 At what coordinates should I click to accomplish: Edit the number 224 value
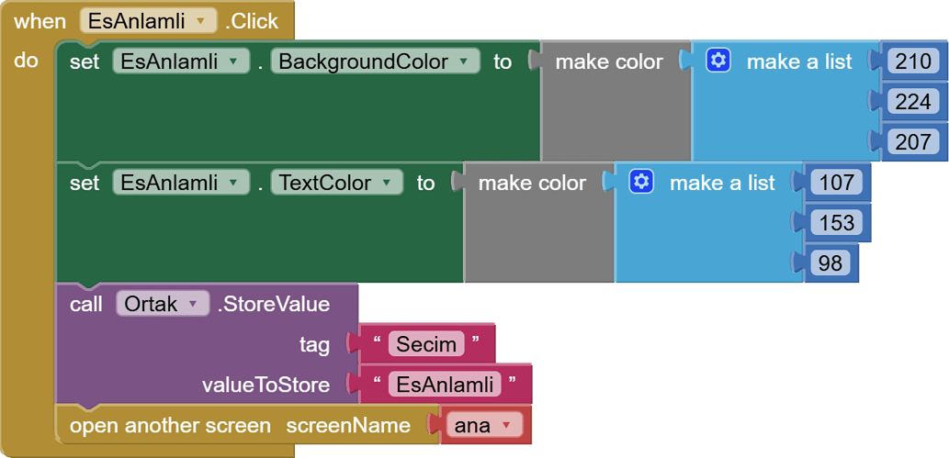(913, 102)
